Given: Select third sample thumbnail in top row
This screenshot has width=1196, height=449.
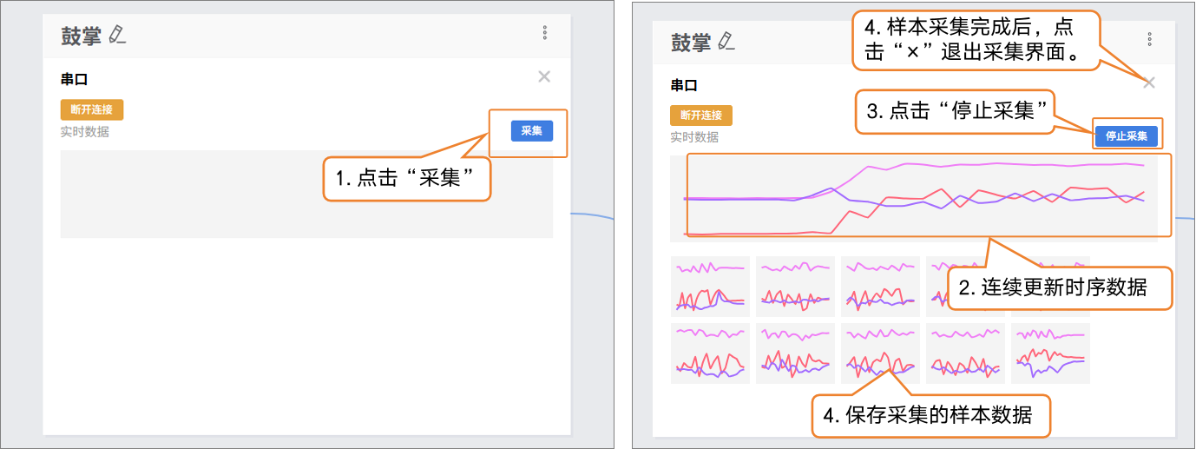Looking at the screenshot, I should 880,286.
